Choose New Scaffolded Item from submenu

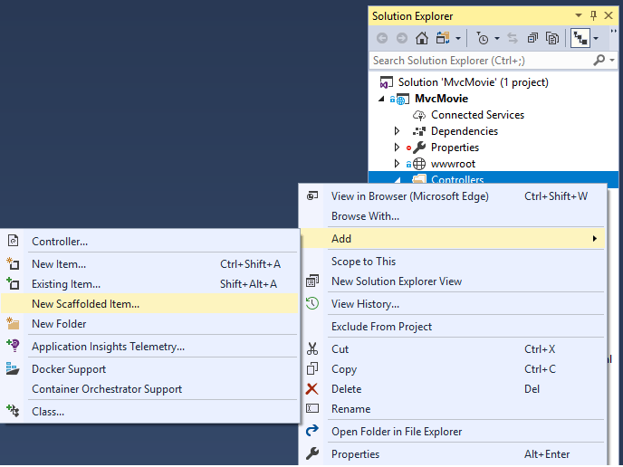86,304
